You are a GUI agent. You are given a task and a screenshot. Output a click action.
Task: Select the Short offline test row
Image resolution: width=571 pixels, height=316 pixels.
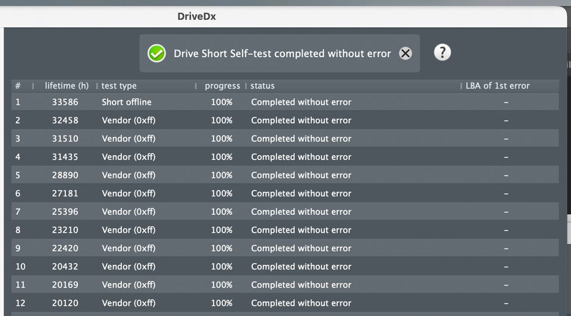(x=285, y=102)
